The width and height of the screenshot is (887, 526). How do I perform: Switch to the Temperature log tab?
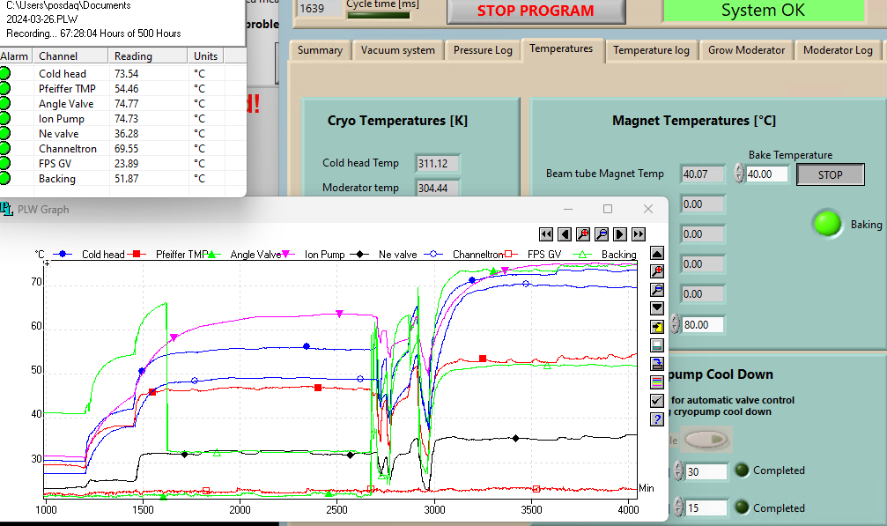651,50
